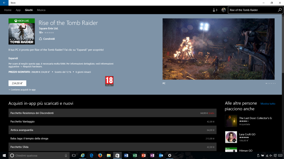Click the Chiedimi qualcosa search box
The image size is (284, 159).
click(x=39, y=155)
